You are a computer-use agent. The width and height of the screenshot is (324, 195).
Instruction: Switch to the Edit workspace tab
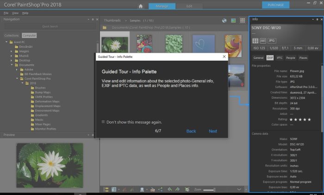coord(189,6)
